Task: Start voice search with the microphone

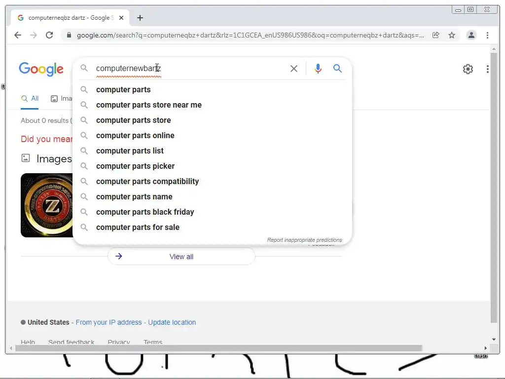Action: pos(318,68)
